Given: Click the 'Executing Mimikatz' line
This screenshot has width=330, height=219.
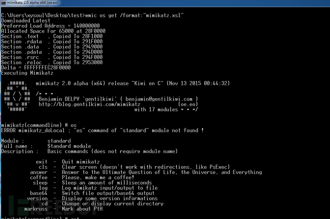Looking at the screenshot, I should pos(27,73).
